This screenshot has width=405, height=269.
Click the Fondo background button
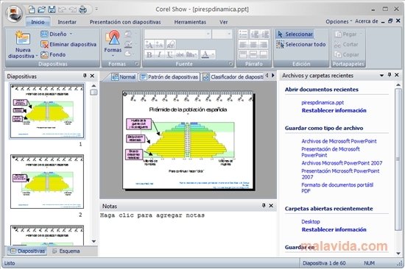[x=53, y=54]
